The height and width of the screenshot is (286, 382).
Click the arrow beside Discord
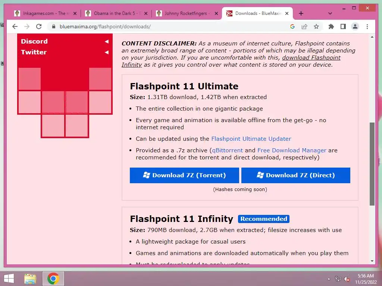pyautogui.click(x=106, y=42)
